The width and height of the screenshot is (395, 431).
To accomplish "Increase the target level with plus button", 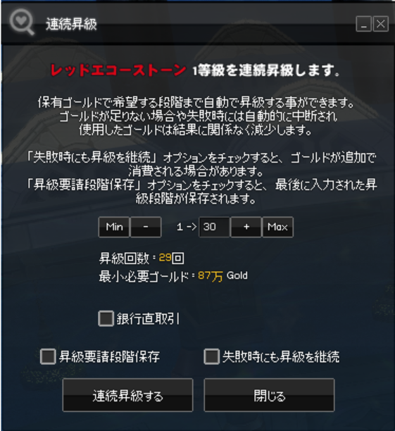I will point(246,227).
